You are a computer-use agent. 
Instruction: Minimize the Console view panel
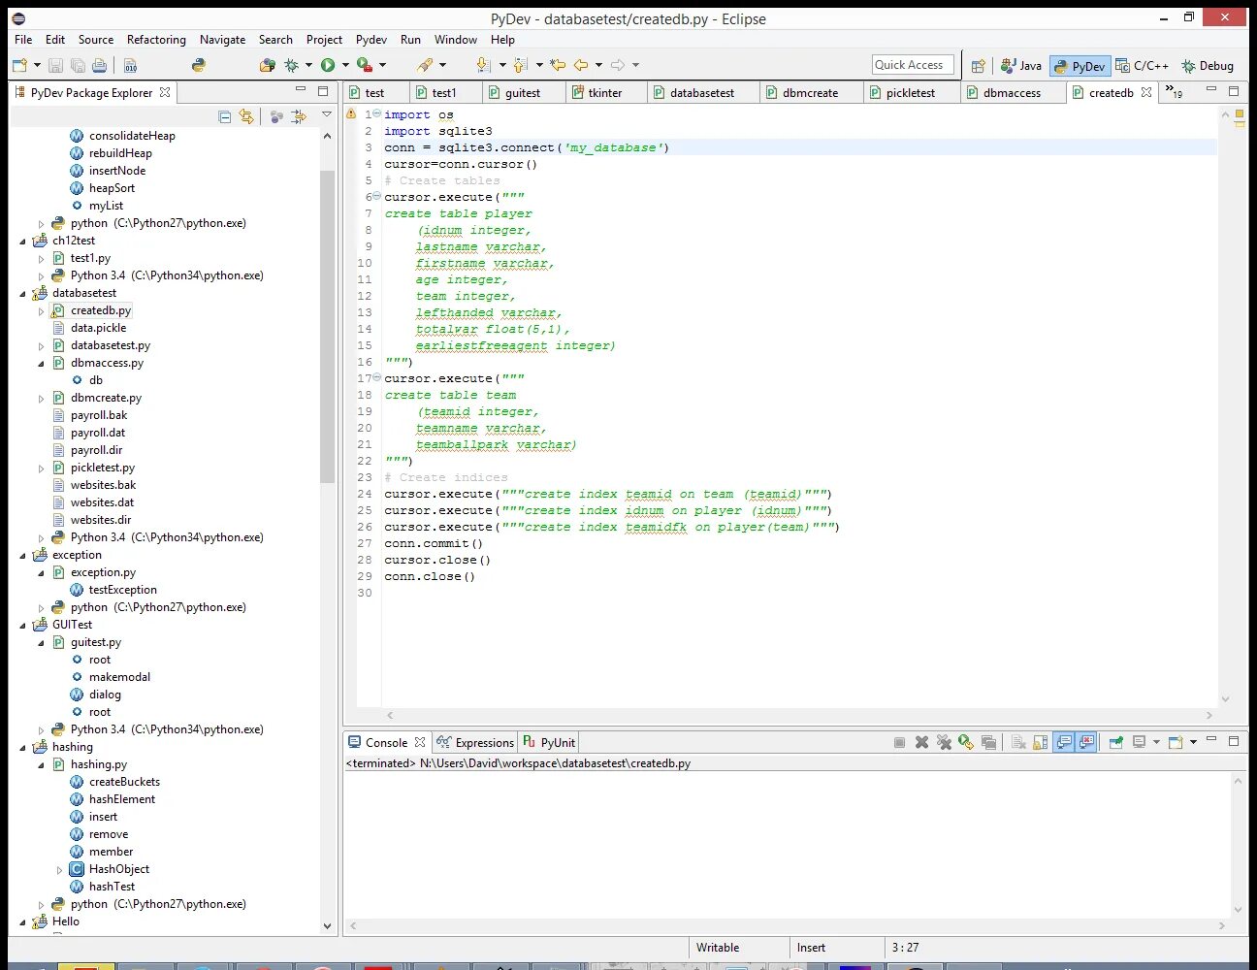click(1211, 741)
